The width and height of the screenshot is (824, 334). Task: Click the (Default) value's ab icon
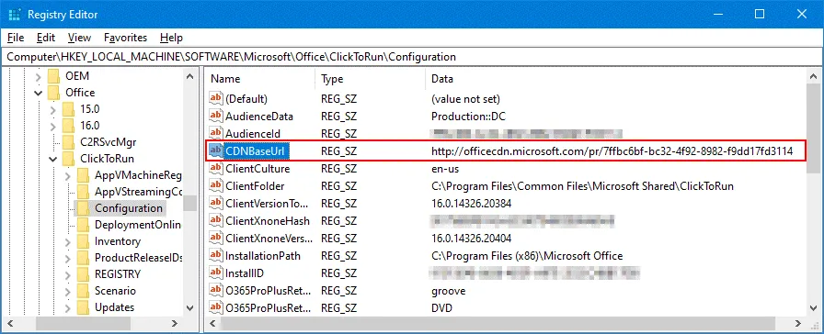tap(216, 98)
